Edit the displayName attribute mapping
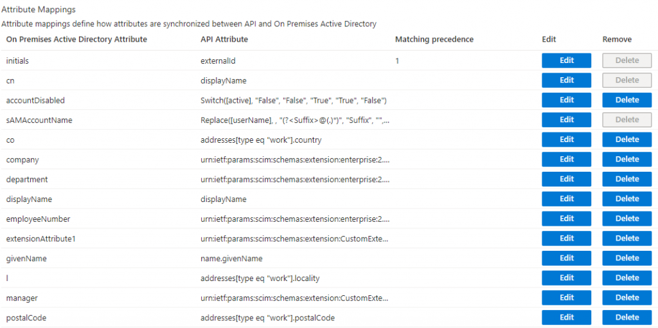Viewport: 658px width, 328px height. click(566, 199)
